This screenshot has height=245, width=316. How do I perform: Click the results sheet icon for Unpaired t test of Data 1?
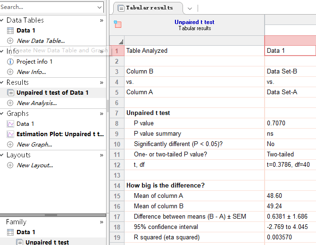point(10,93)
